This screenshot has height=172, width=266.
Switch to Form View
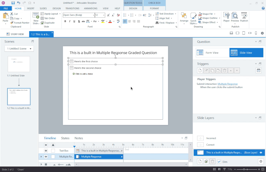point(212,53)
